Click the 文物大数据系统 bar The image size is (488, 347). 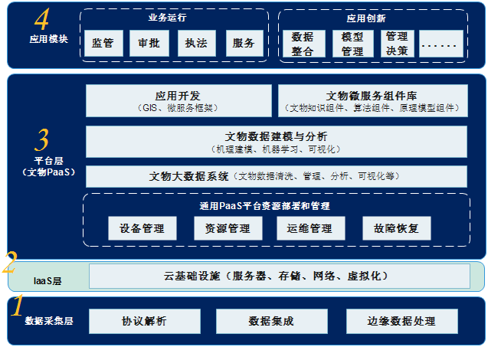[276, 177]
